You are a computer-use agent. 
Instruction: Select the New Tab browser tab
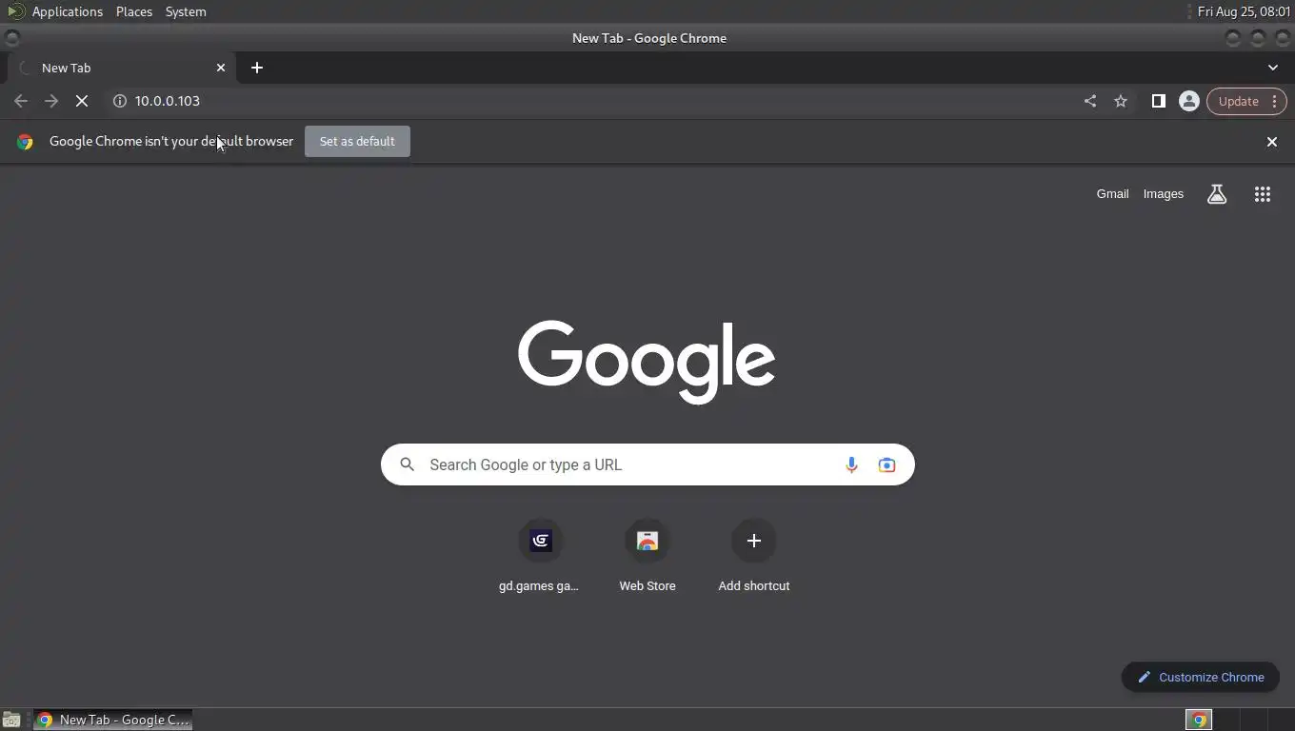pos(122,68)
